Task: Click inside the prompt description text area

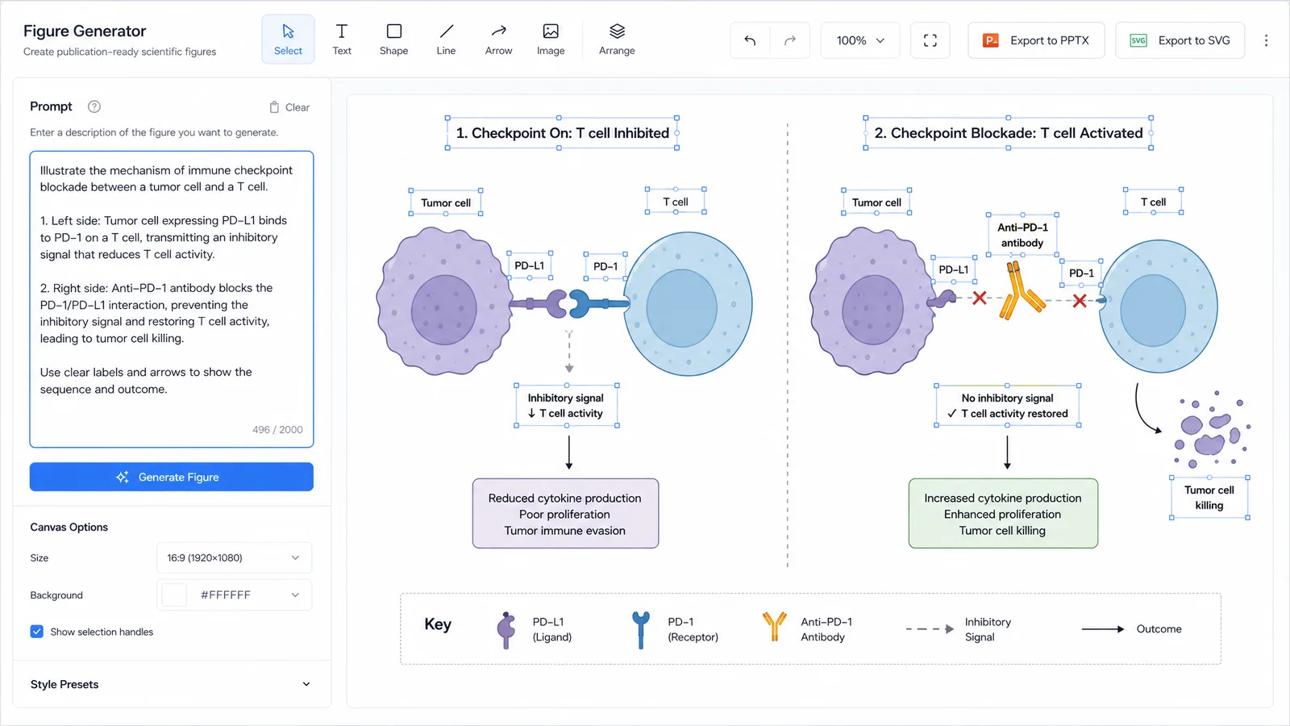Action: click(172, 298)
